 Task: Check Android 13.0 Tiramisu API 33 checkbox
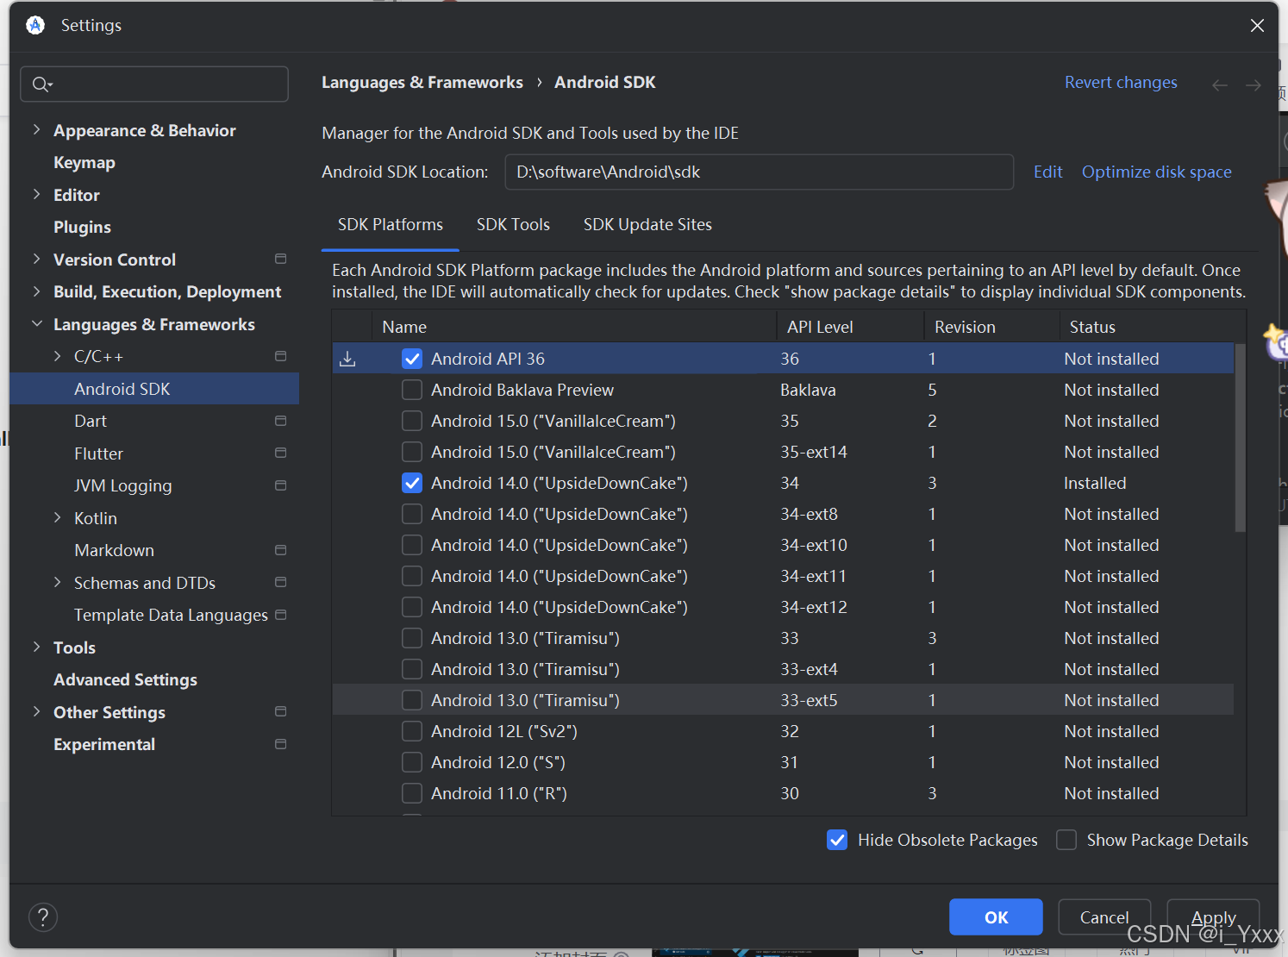(x=412, y=638)
